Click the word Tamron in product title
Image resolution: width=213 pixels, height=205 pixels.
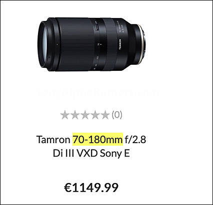pyautogui.click(x=53, y=139)
